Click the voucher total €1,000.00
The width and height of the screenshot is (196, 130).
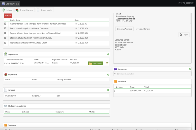tap(148, 91)
